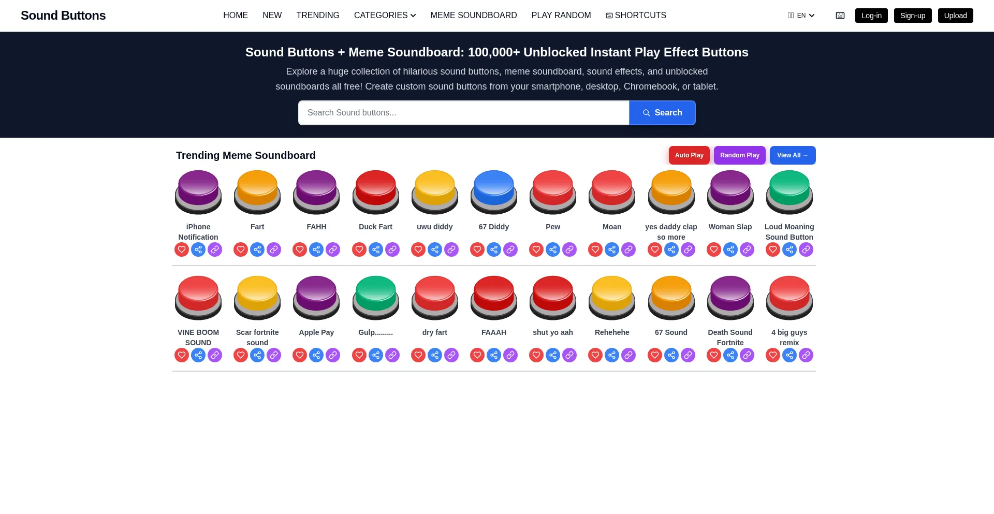Image resolution: width=994 pixels, height=514 pixels.
Task: Share the Woman Slap sound button
Action: coord(730,249)
